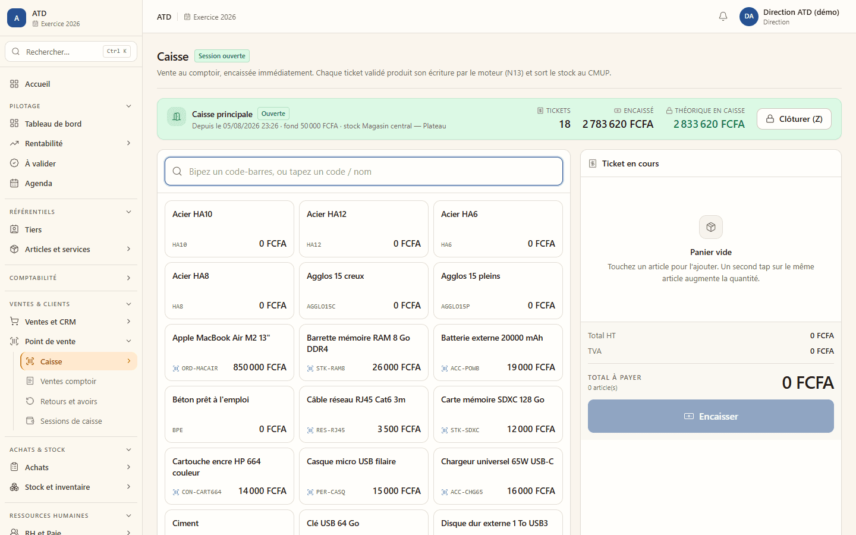Click the TOTAL À PAYER 0 FCFA amount
Image resolution: width=856 pixels, height=535 pixels.
pyautogui.click(x=808, y=382)
